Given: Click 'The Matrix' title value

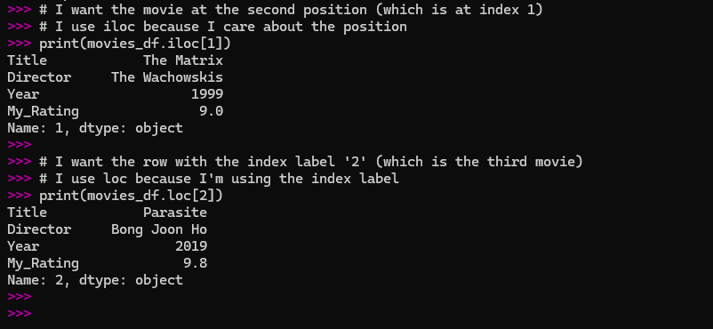Looking at the screenshot, I should (183, 60).
